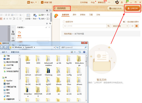Select the CleanLog folder
The width and height of the screenshot is (142, 103).
[48, 72]
